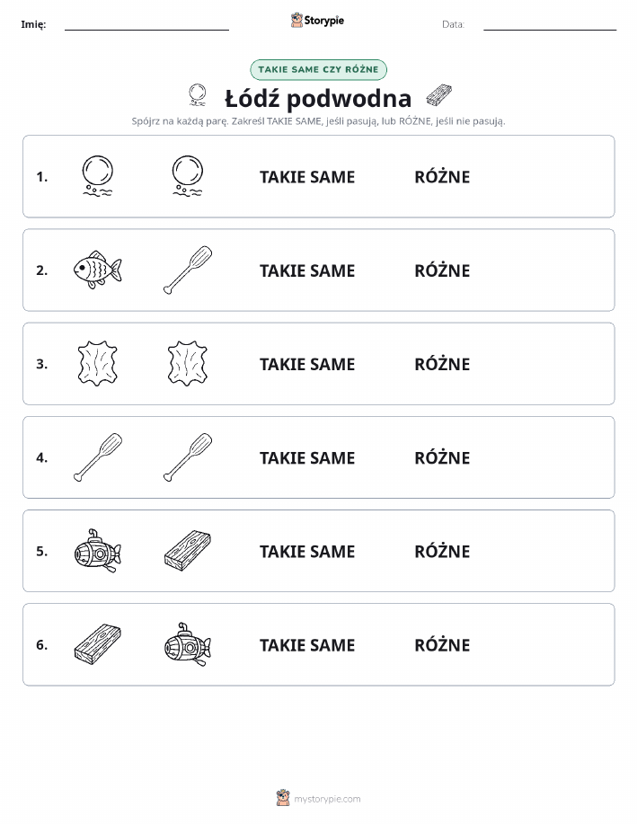Choose TAKIE SAME for row 3
637x824 pixels.
click(307, 364)
